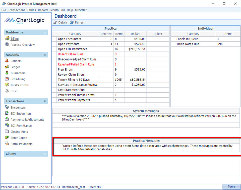Click the Refresh arrows icon
Screen dimensions: 241x190
(x=72, y=22)
